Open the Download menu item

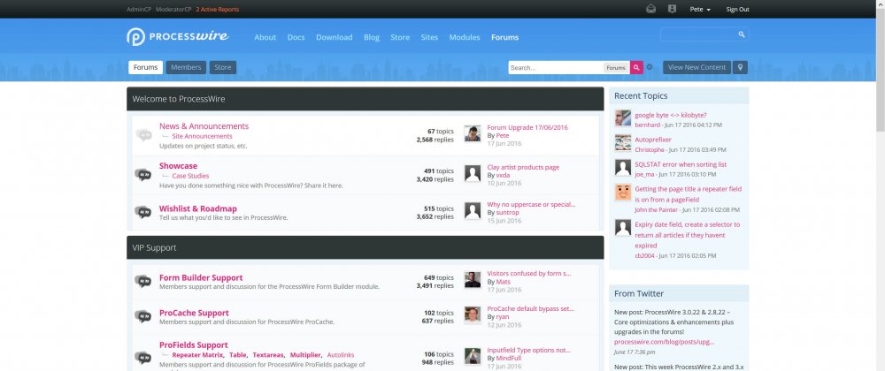point(334,37)
